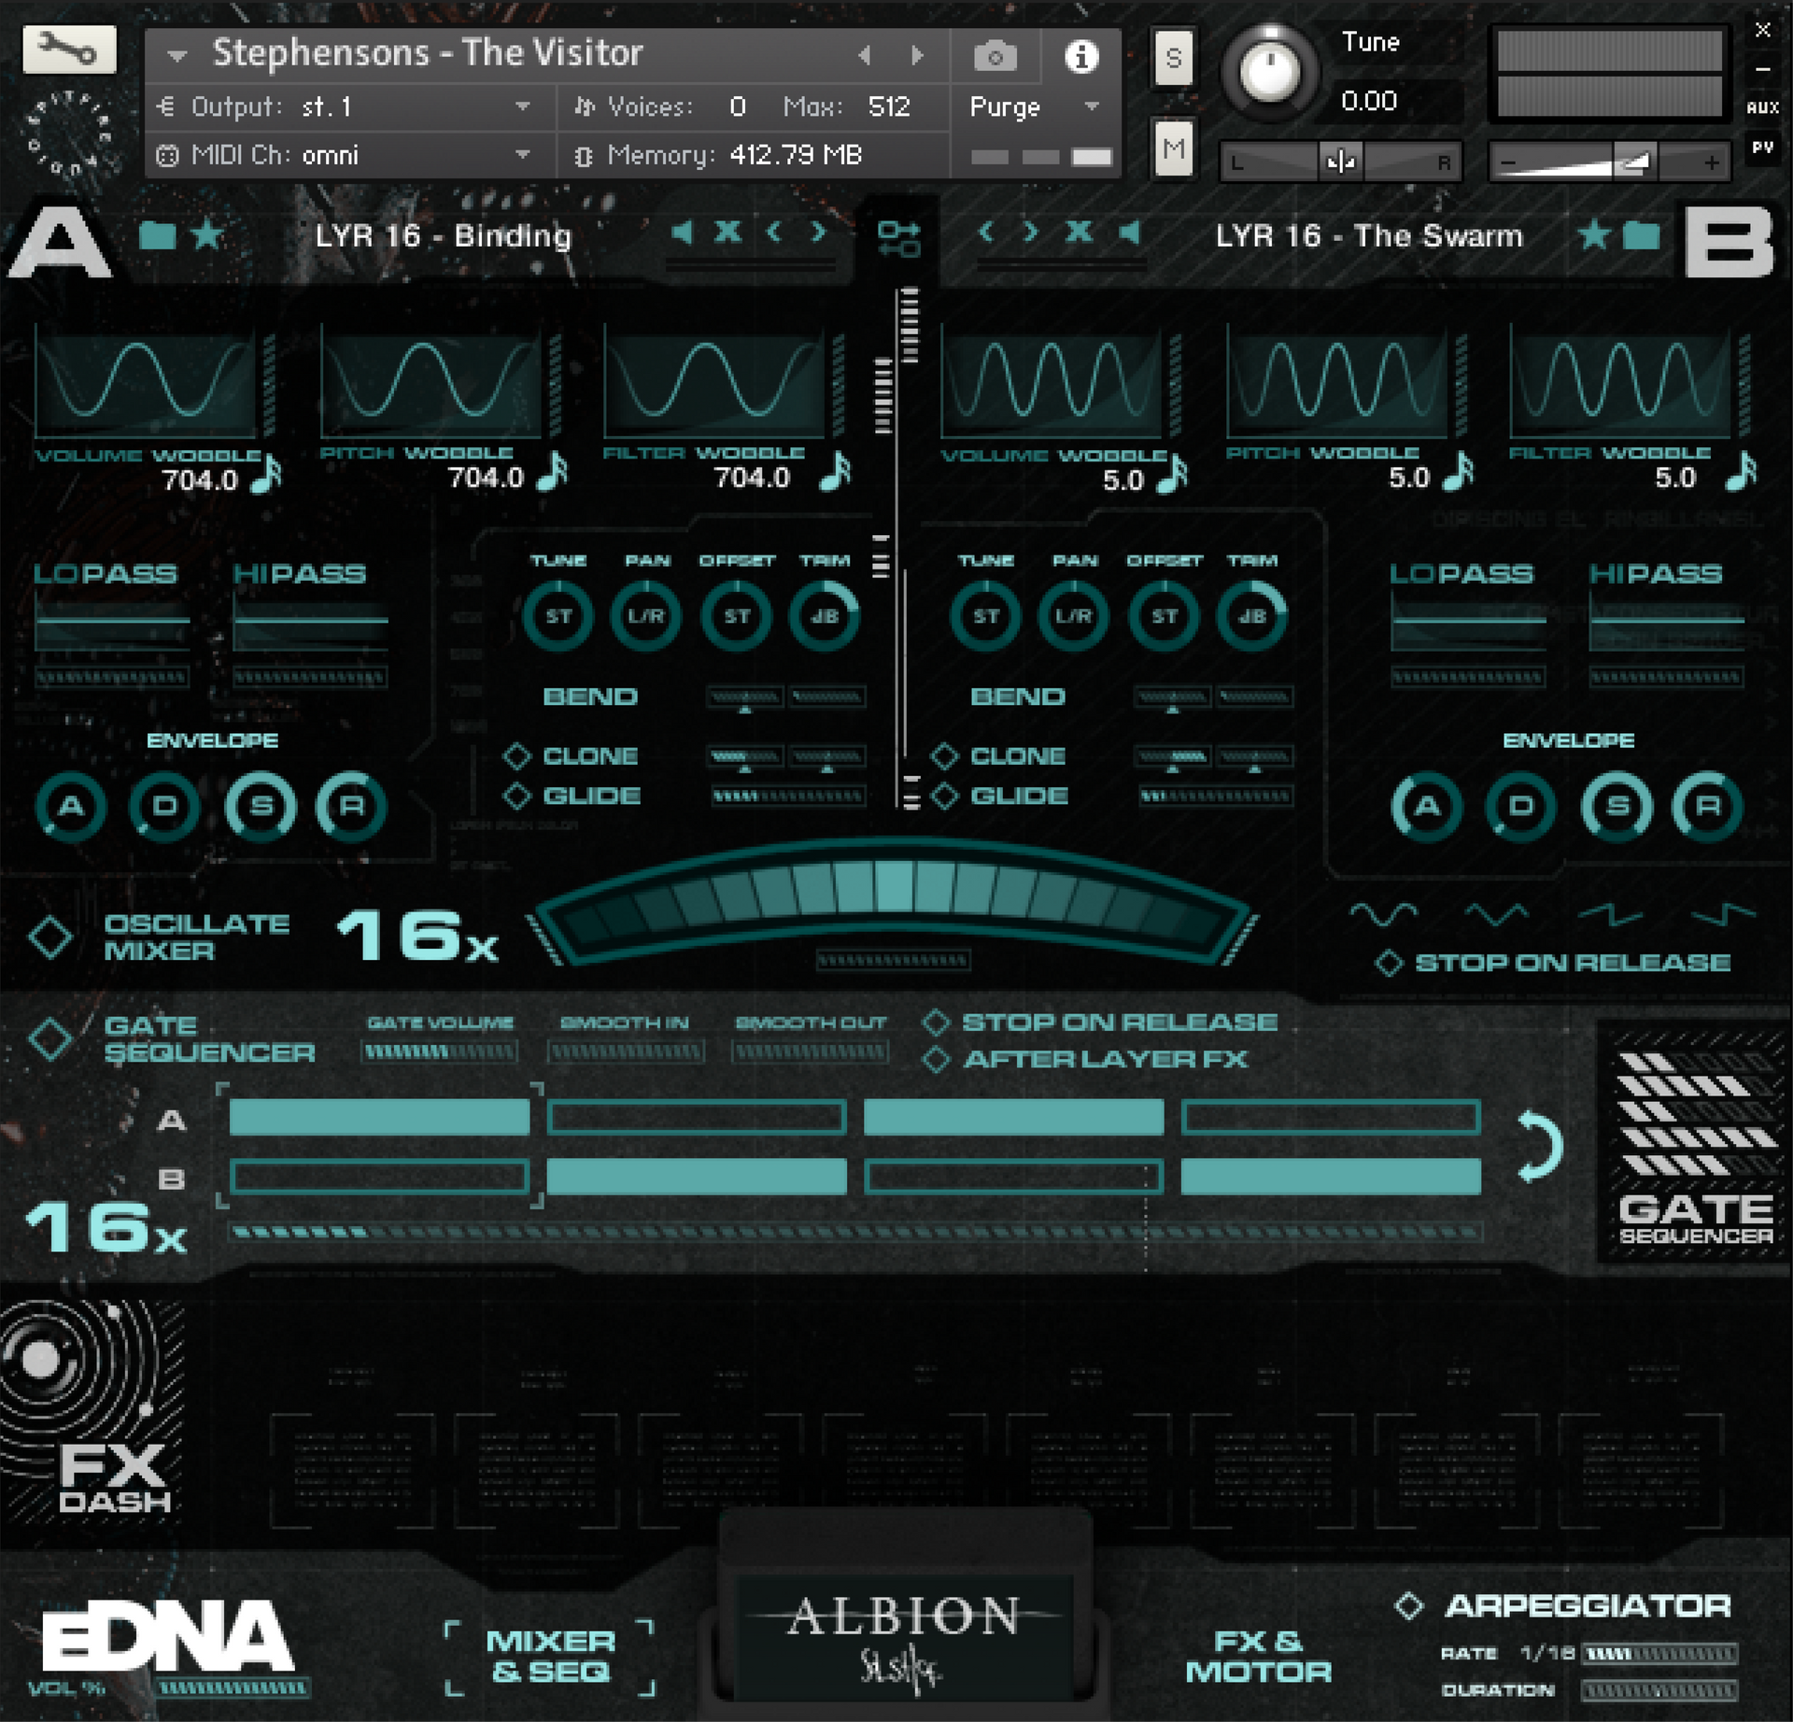Click the Solo S button
This screenshot has width=1793, height=1722.
(x=1173, y=59)
